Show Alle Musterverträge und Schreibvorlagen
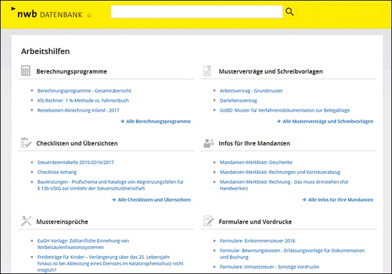 (x=324, y=122)
